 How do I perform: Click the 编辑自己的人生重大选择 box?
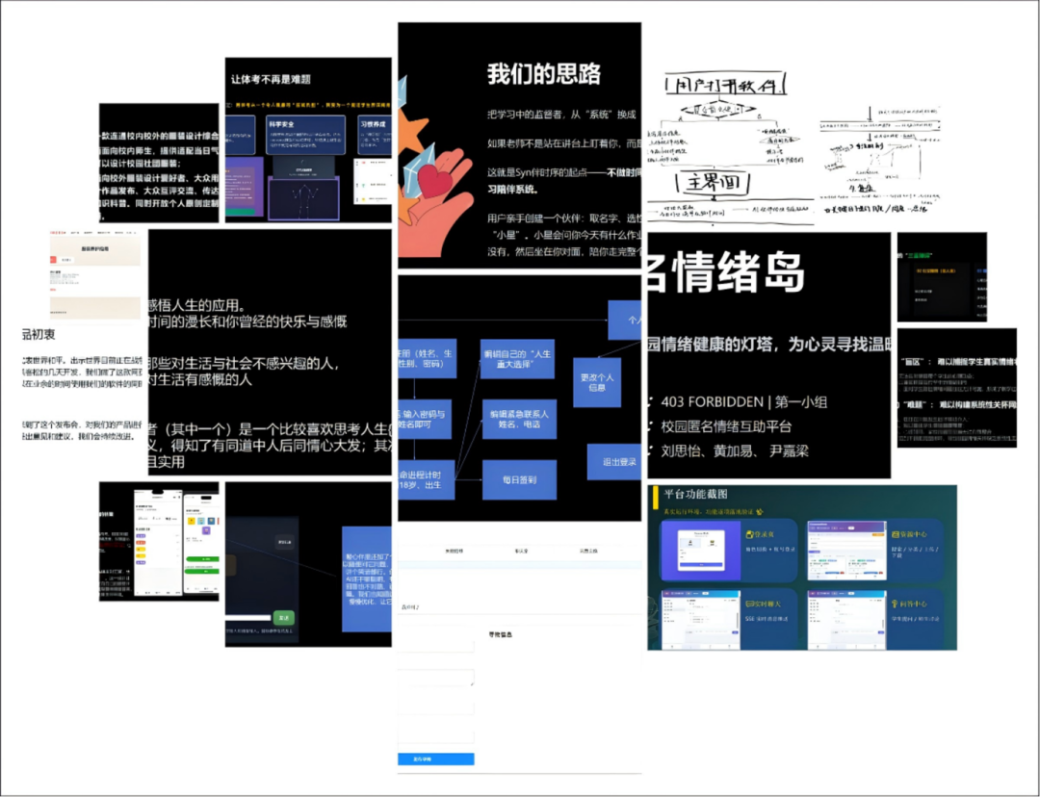click(x=517, y=359)
